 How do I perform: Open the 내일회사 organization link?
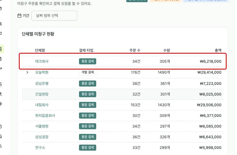[x=42, y=105]
